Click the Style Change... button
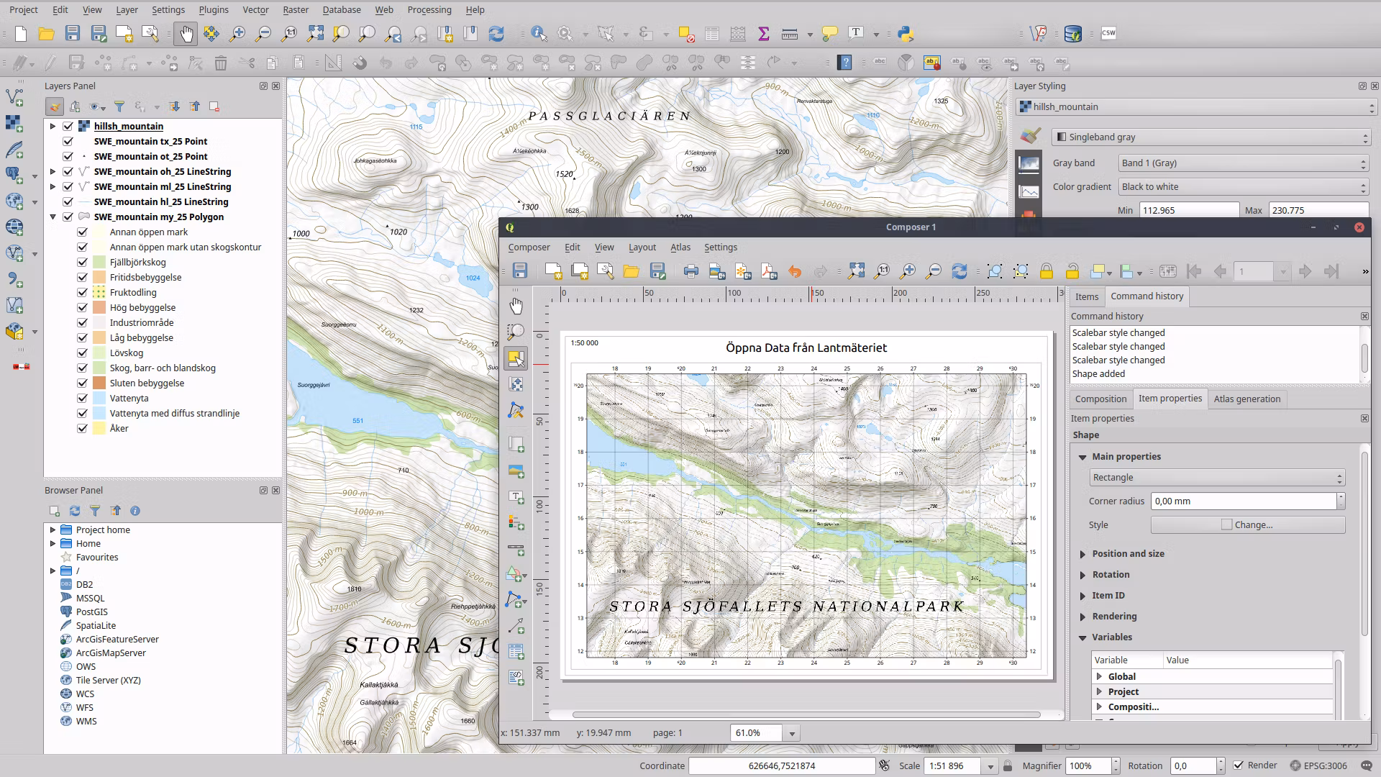Image resolution: width=1381 pixels, height=777 pixels. (1247, 525)
